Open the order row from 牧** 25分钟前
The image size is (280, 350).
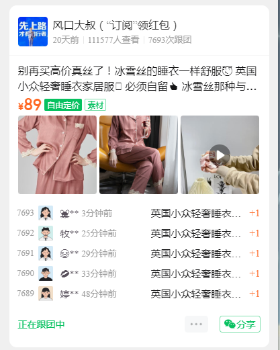pyautogui.click(x=138, y=233)
